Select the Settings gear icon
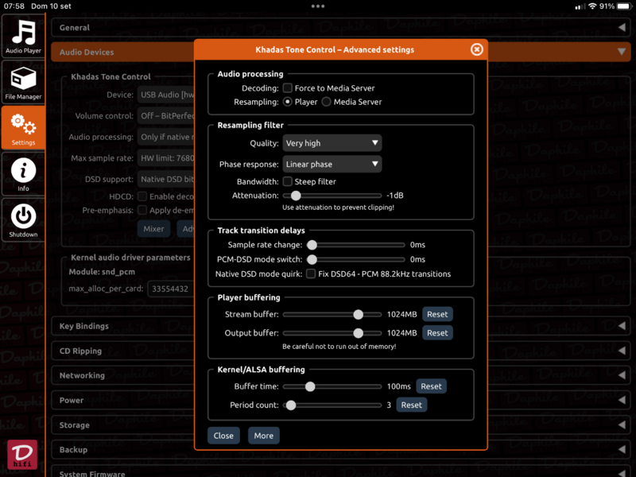Image resolution: width=636 pixels, height=477 pixels. tap(23, 127)
